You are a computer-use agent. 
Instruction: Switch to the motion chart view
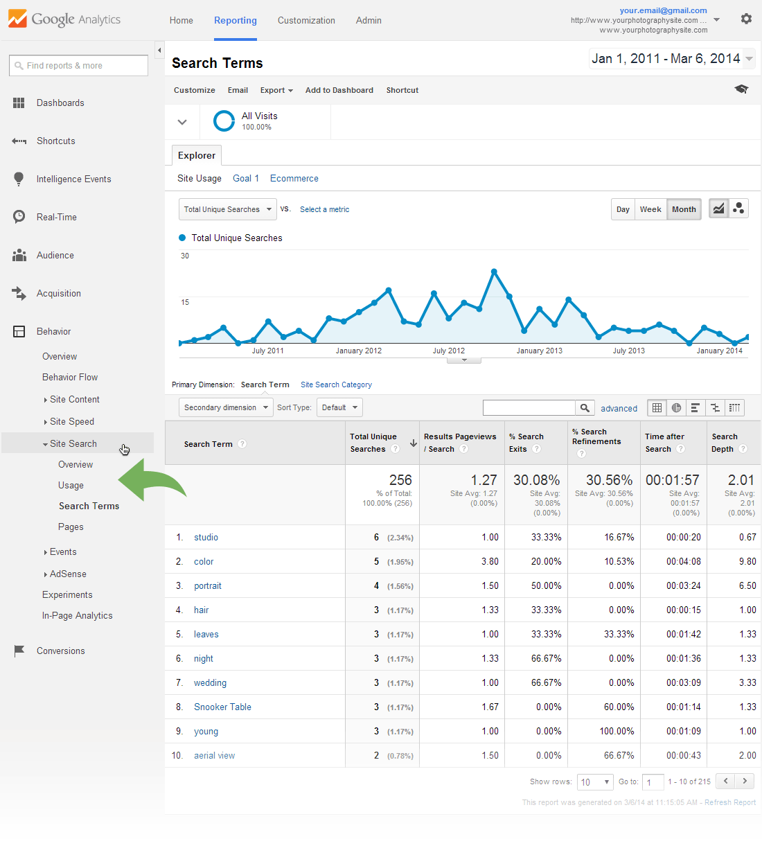738,208
